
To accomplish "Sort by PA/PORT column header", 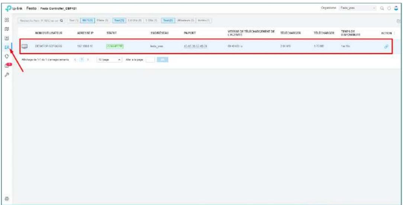I will pyautogui.click(x=190, y=33).
